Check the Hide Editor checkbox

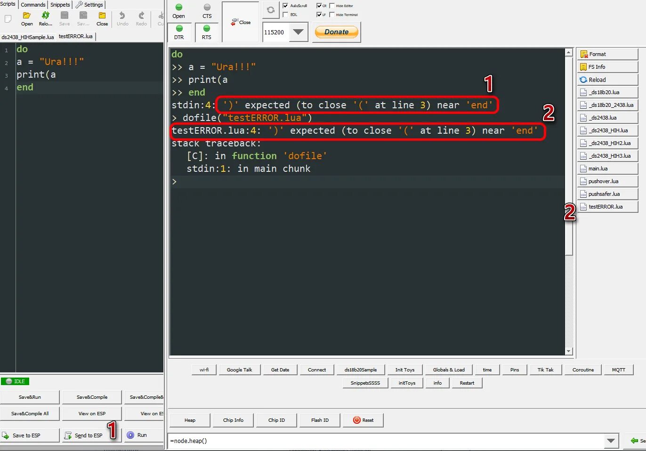pyautogui.click(x=332, y=6)
